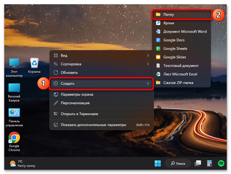
Task: Click the Поиск search box in the taskbar
Action: click(178, 163)
